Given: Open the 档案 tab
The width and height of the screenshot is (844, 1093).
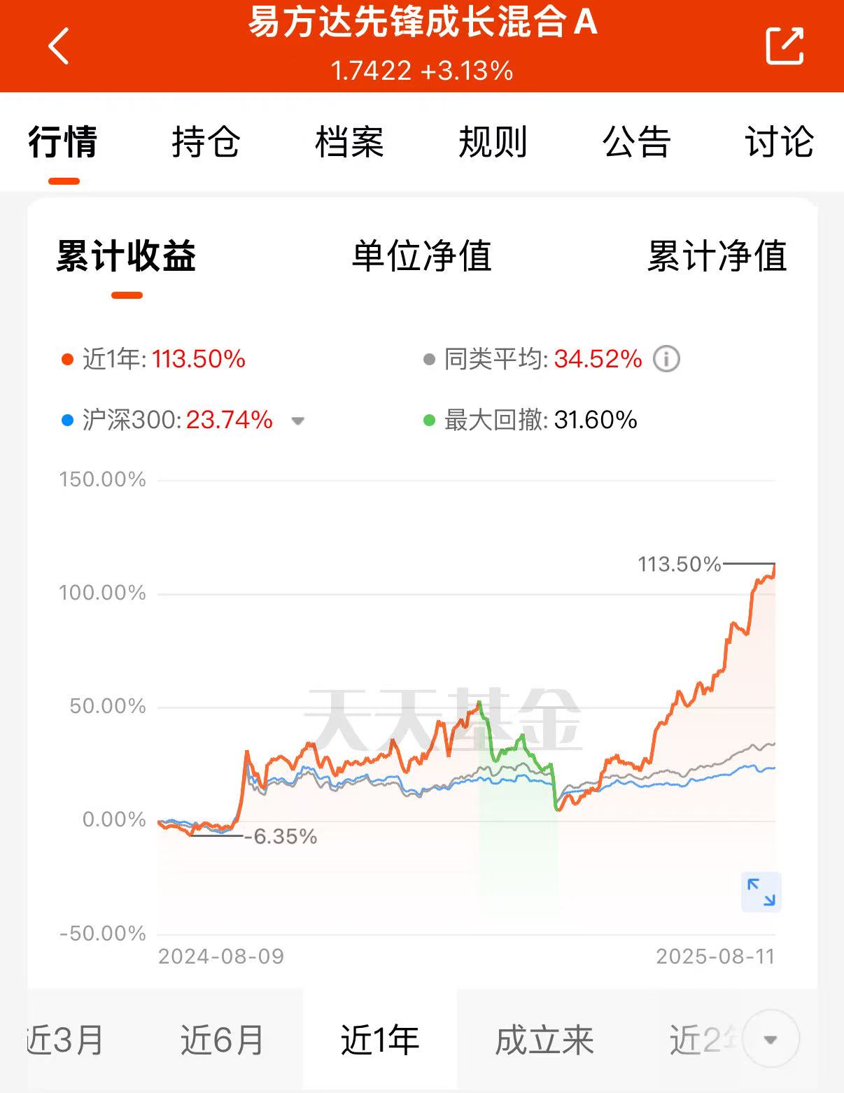Looking at the screenshot, I should (x=349, y=142).
